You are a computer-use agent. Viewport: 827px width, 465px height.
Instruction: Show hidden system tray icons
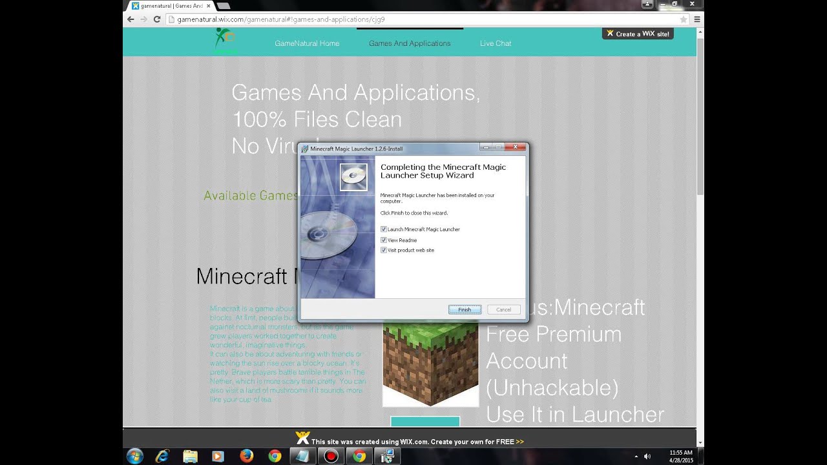coord(636,457)
